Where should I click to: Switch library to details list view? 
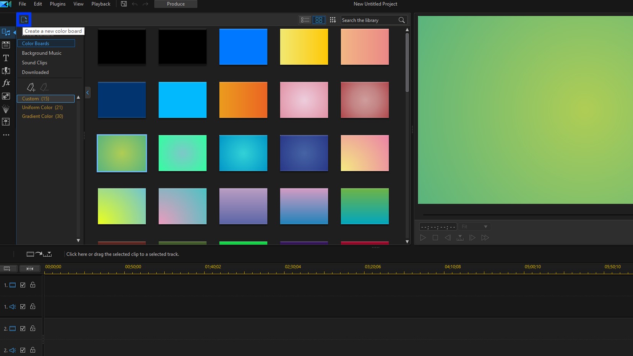(305, 20)
